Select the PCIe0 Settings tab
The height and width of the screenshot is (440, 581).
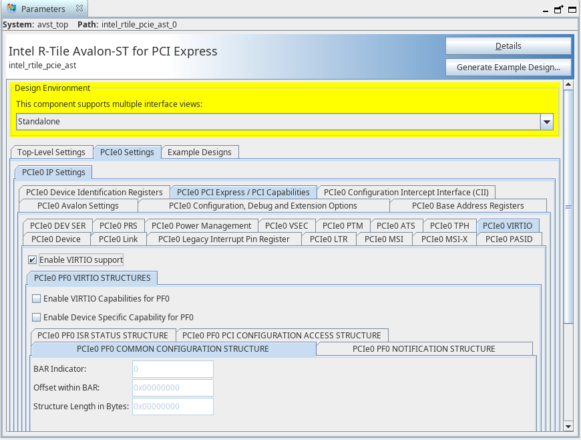(127, 152)
